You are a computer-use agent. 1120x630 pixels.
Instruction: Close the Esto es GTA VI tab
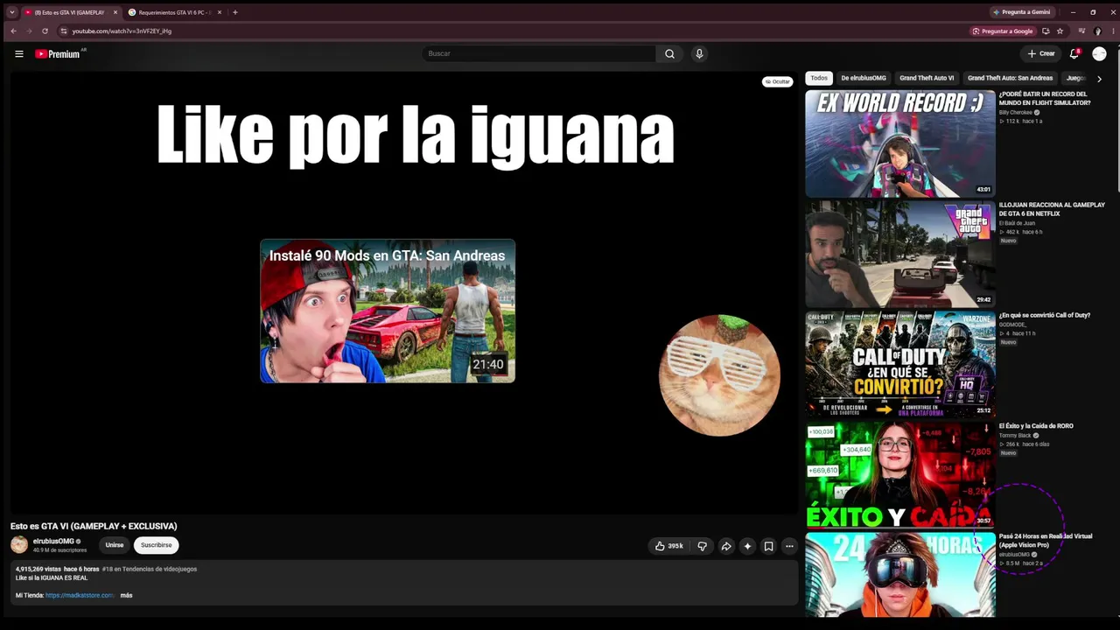[x=115, y=12]
